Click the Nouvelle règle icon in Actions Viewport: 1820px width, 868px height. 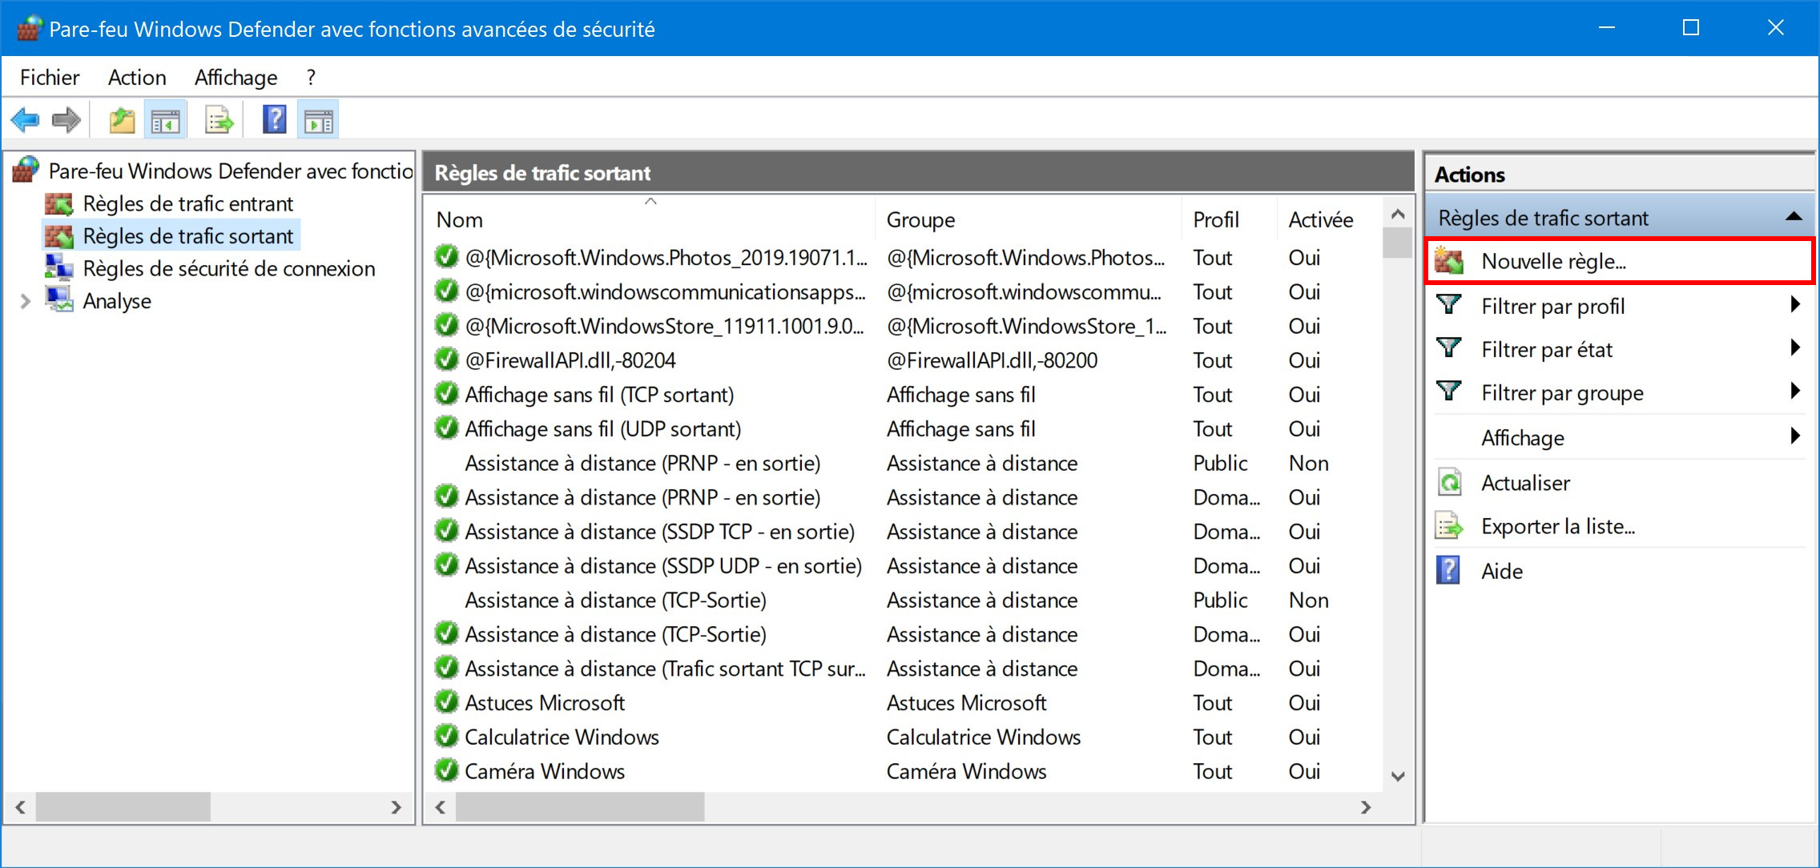[x=1449, y=261]
